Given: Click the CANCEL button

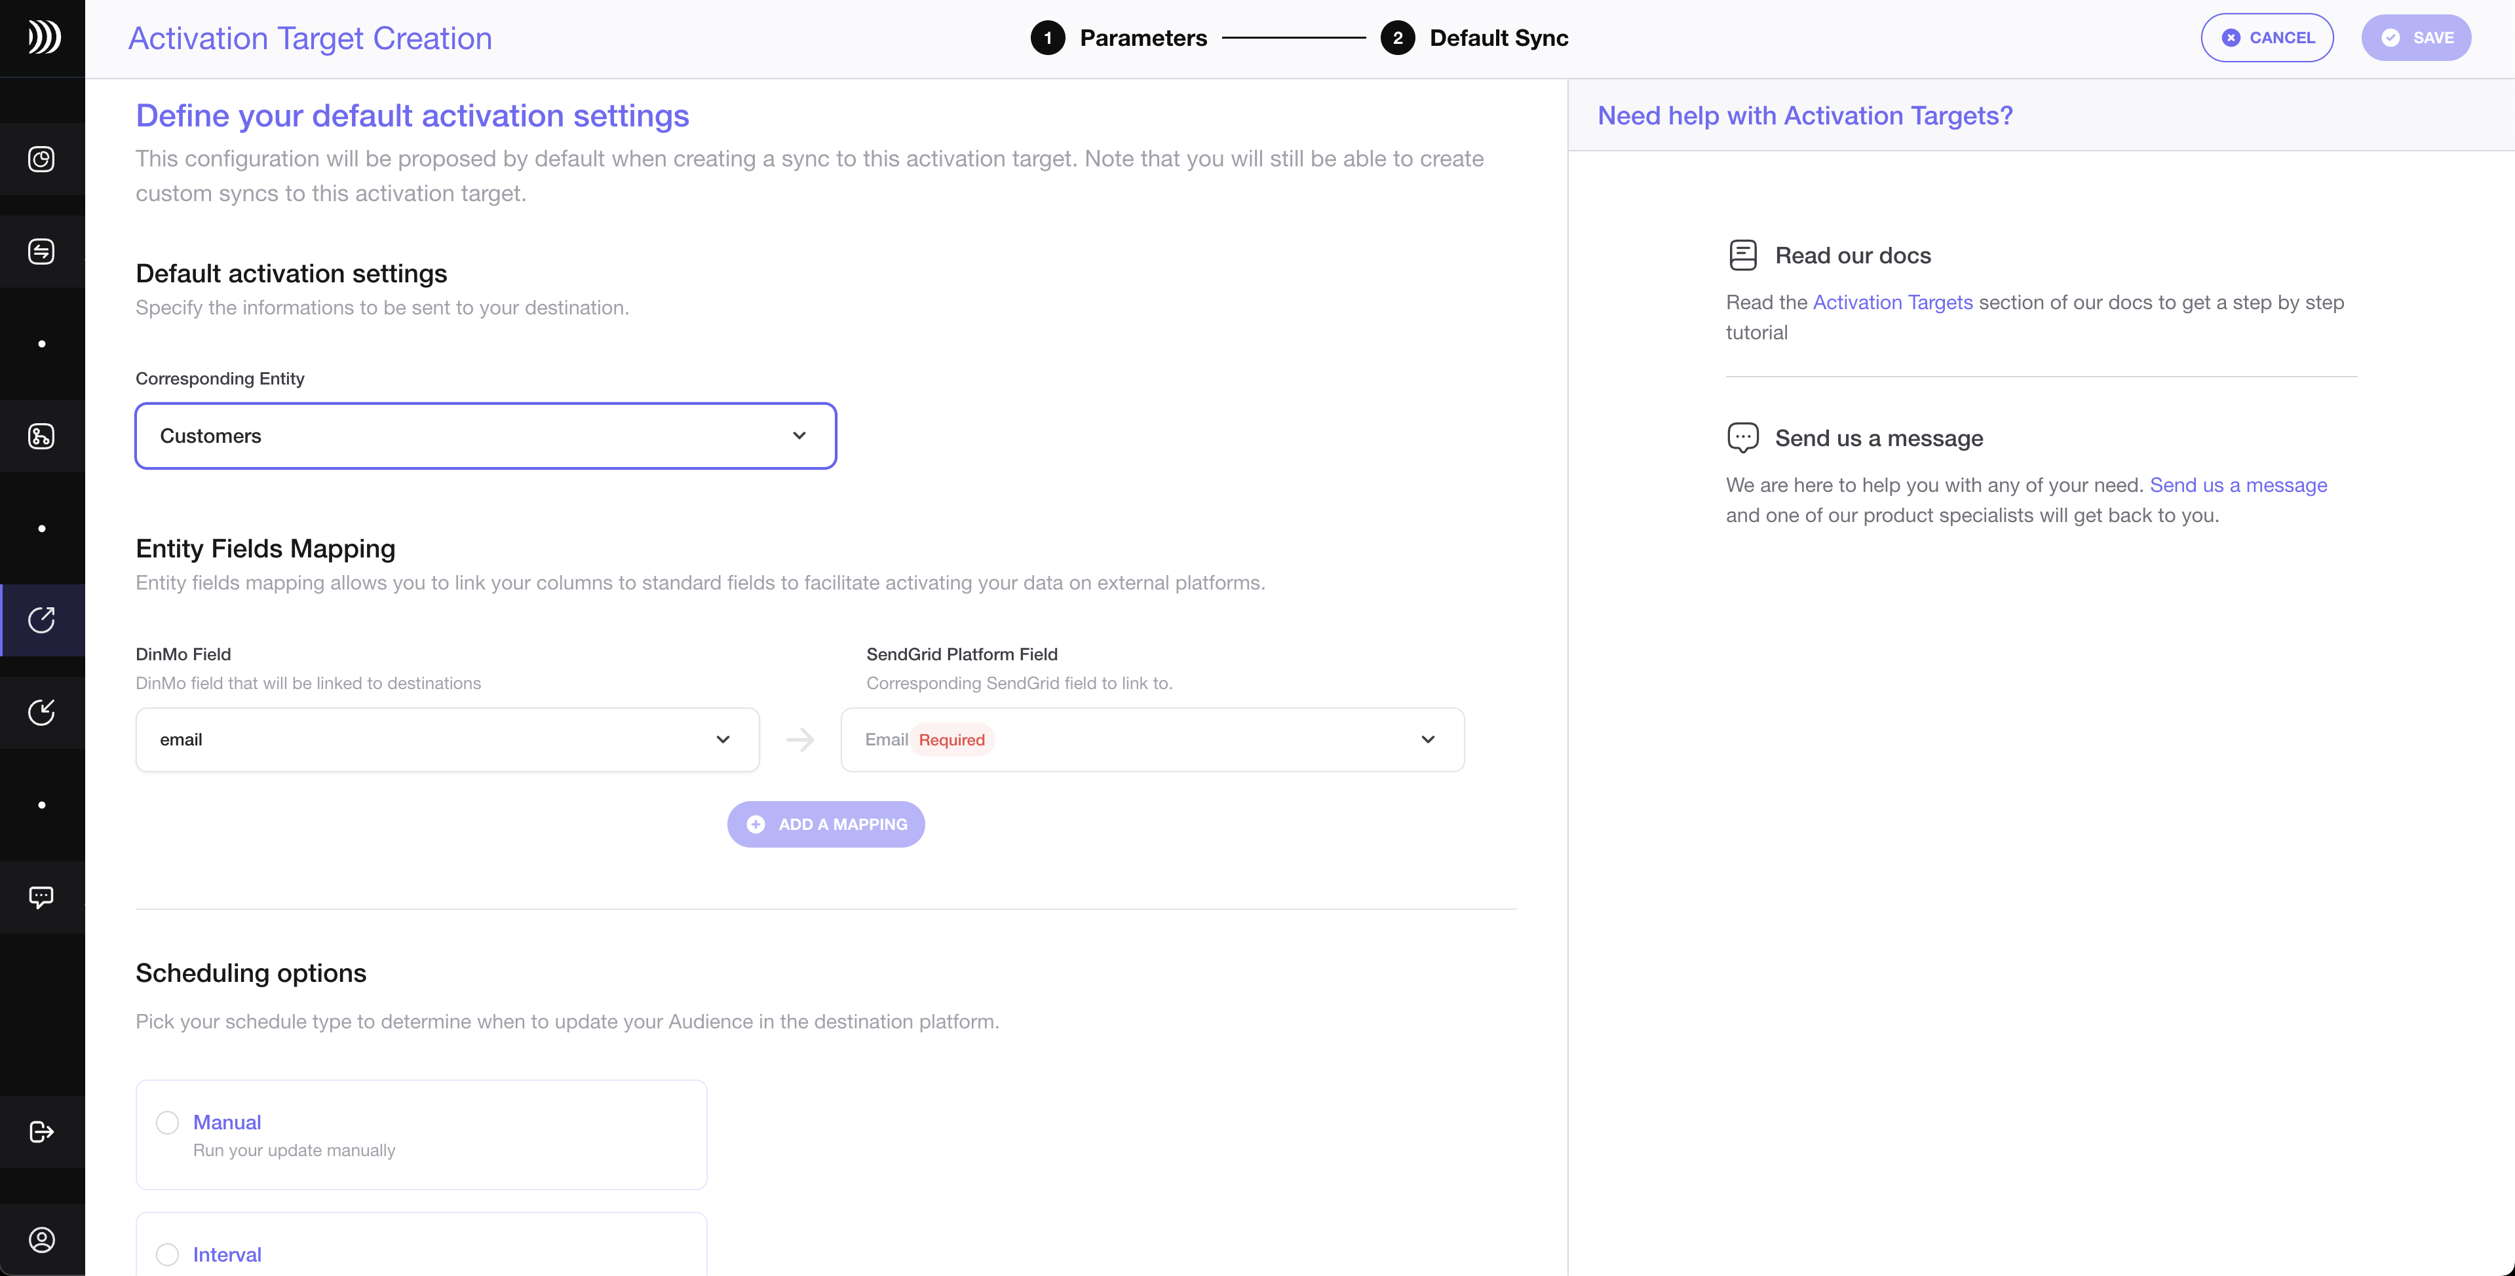Looking at the screenshot, I should click(2267, 38).
